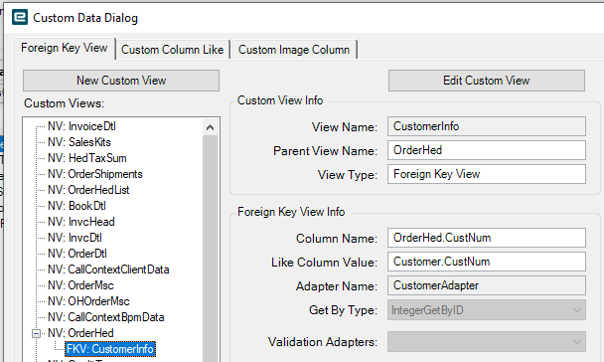Viewport: 604px width, 362px height.
Task: Select NV: InvcDtl tree node
Action: click(75, 238)
